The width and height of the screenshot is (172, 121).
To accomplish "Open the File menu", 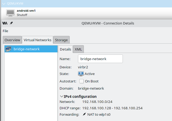I will point(5,31).
